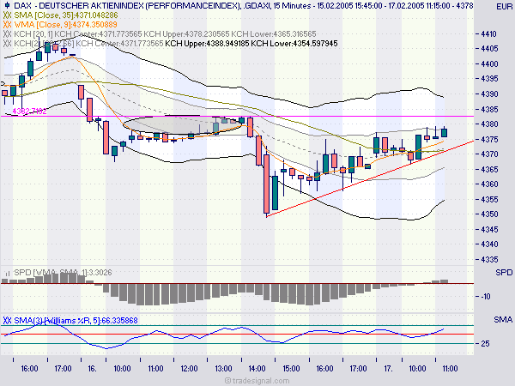Click the second KCH legend icon beside KCH Upper:4388.949185

(x=7, y=44)
